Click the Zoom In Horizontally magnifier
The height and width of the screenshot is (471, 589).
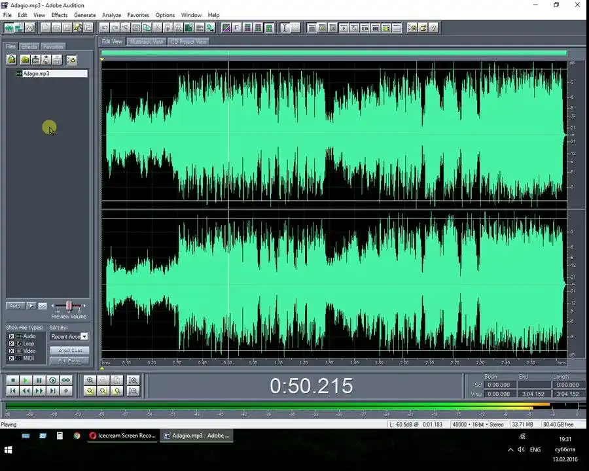90,380
